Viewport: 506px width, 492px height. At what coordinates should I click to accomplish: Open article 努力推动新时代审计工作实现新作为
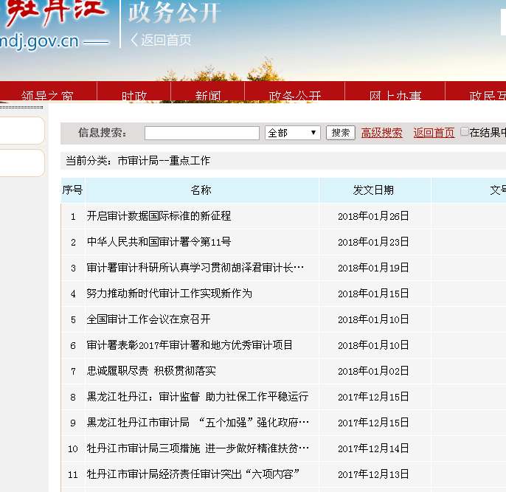pos(169,294)
